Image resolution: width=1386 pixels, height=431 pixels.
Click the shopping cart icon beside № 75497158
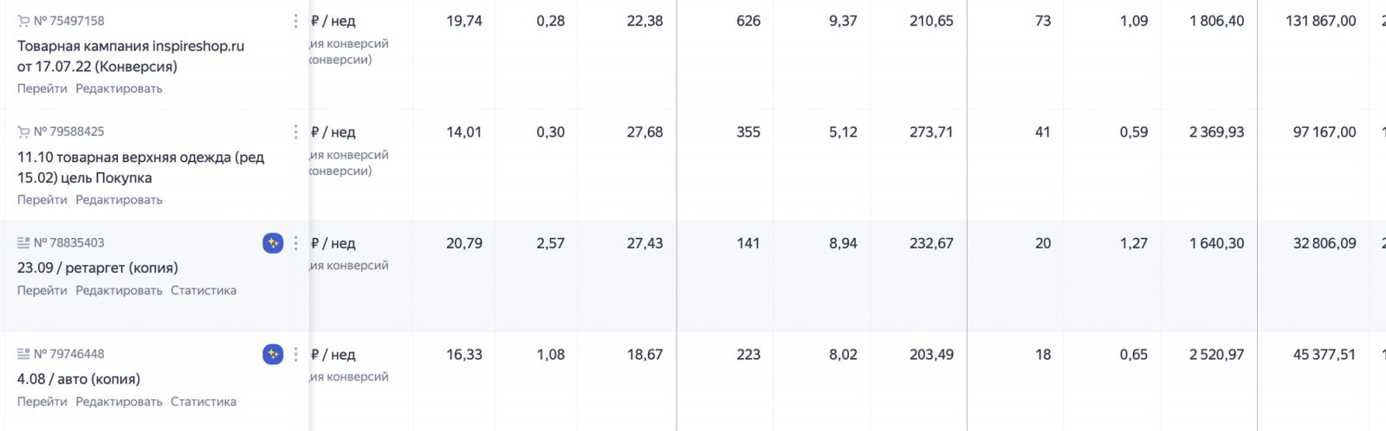pyautogui.click(x=23, y=21)
